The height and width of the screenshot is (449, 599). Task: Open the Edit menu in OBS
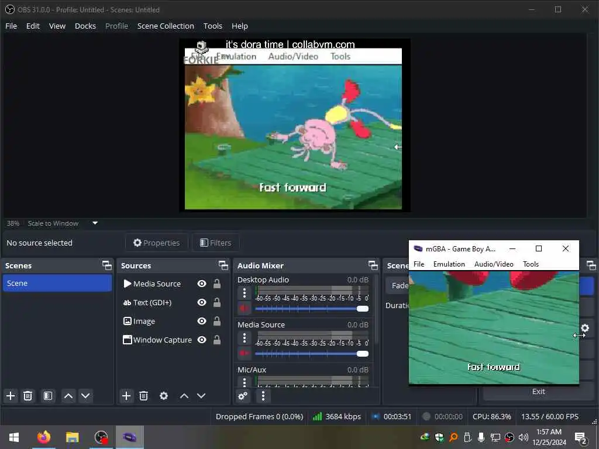pyautogui.click(x=33, y=26)
